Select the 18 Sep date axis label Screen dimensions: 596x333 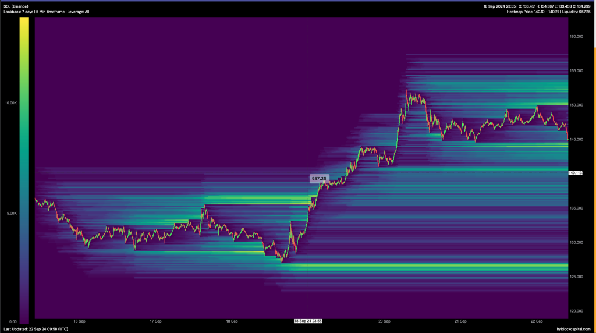click(232, 321)
